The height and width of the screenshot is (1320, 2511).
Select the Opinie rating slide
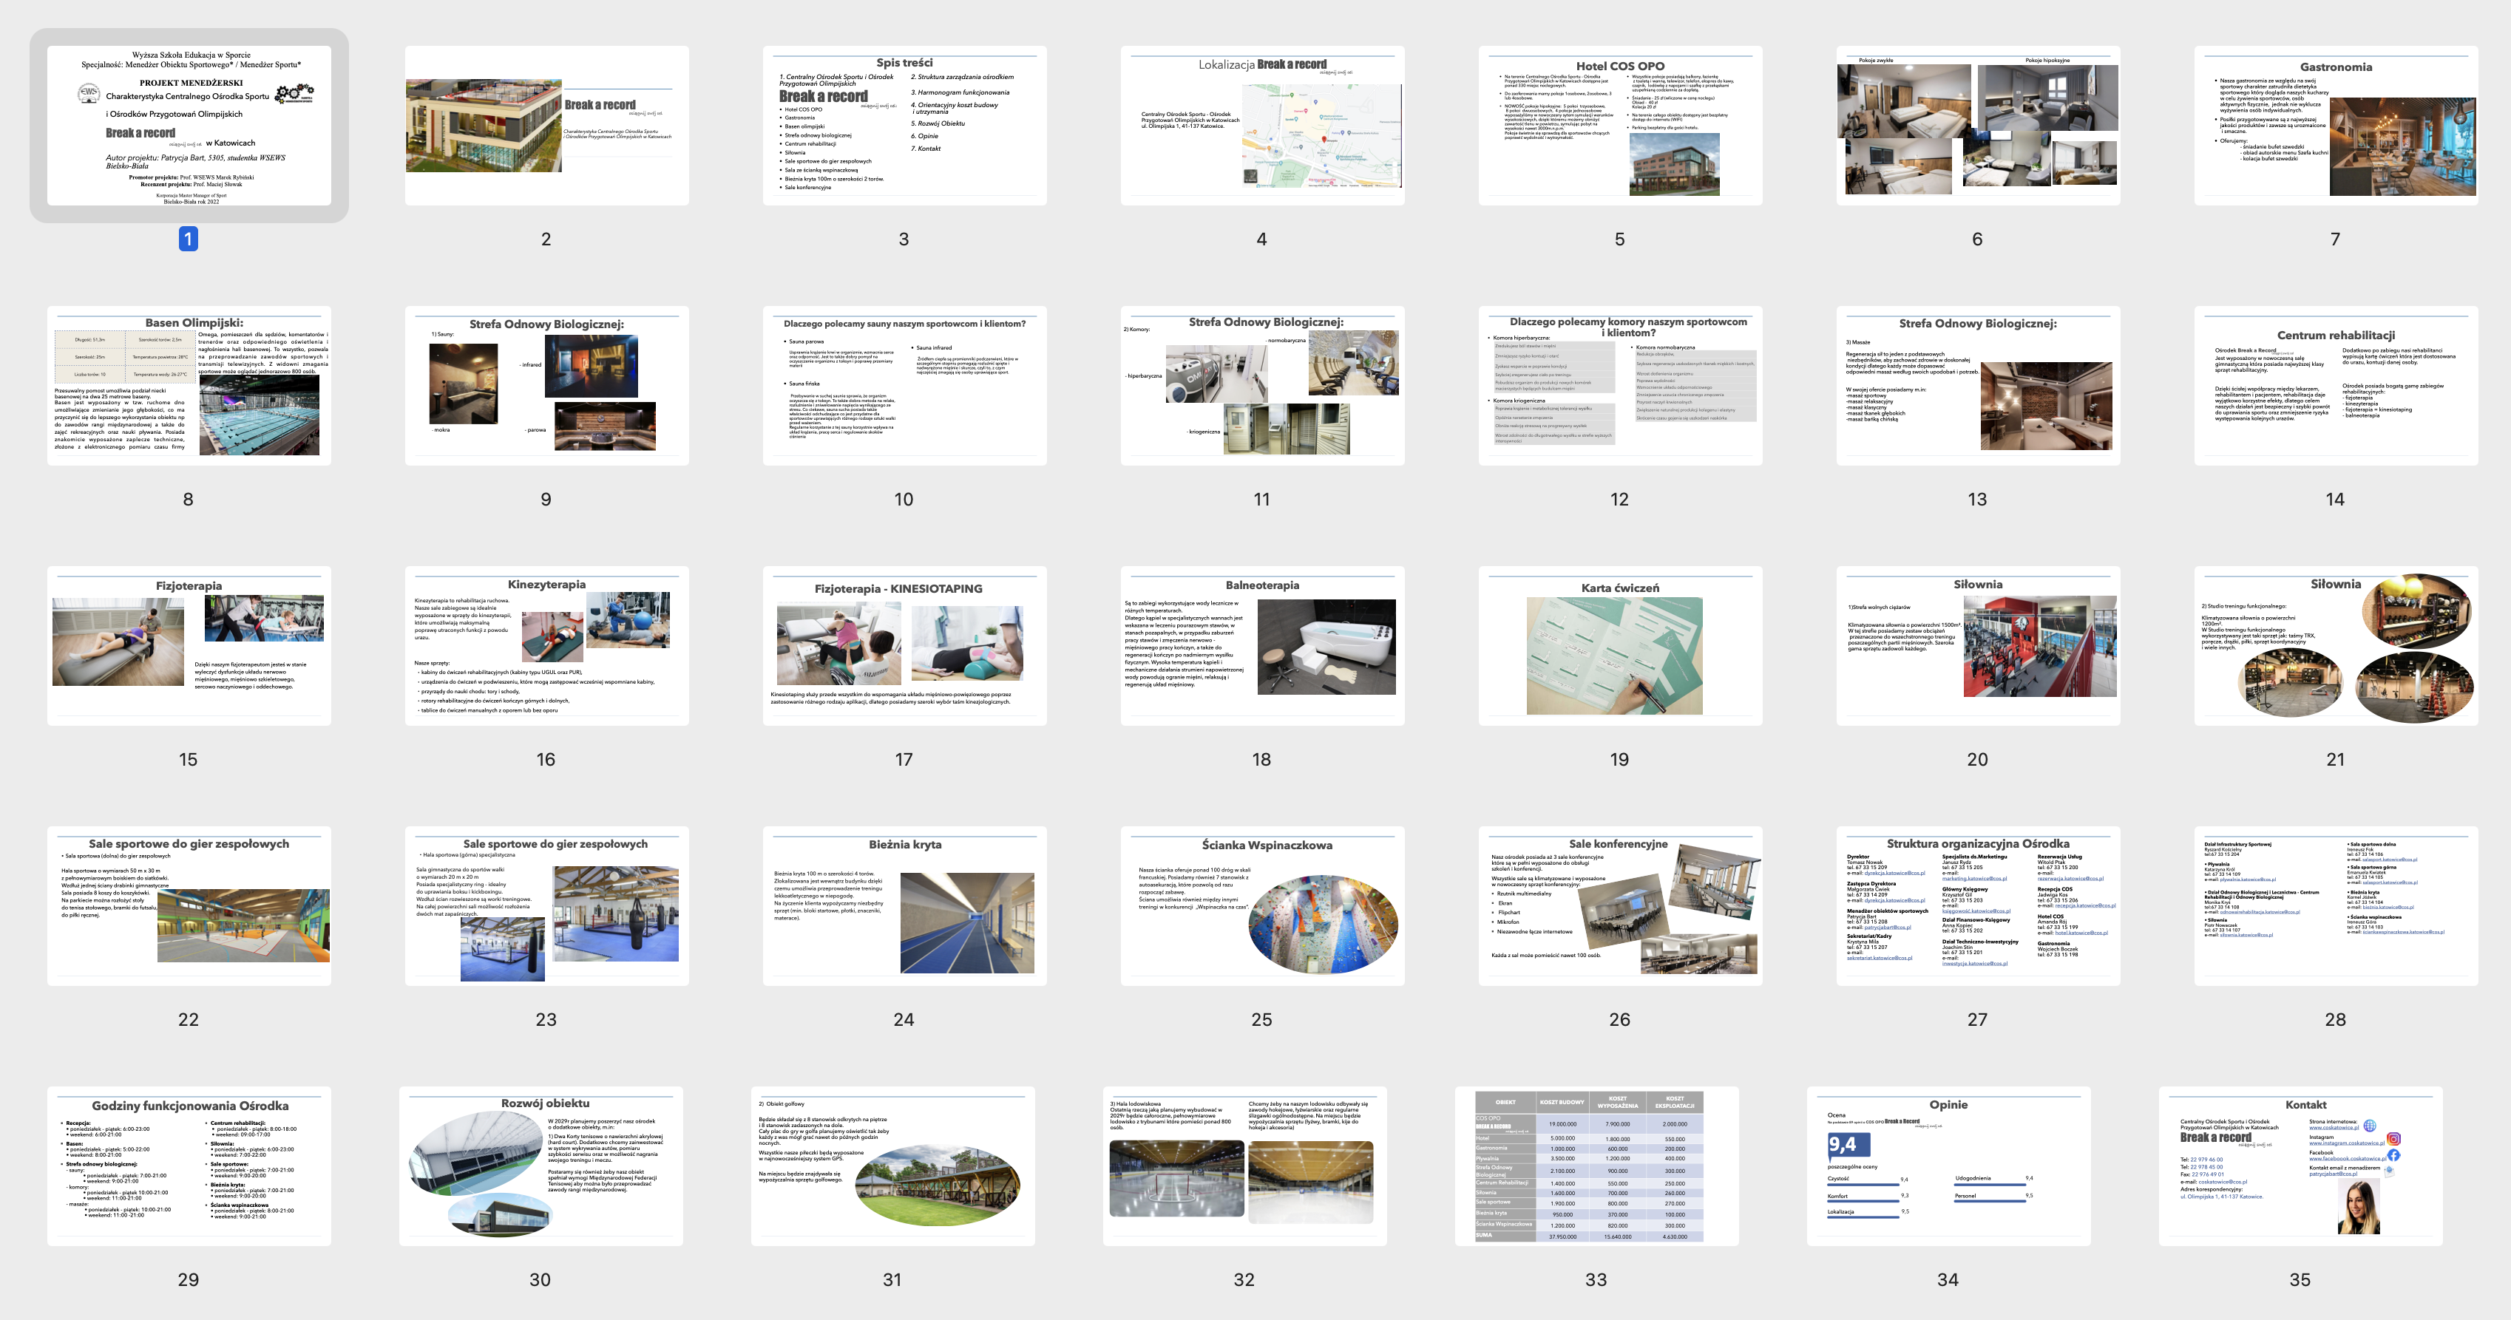(1948, 1165)
